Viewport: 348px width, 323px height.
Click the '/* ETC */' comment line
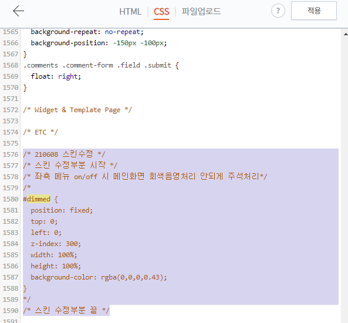coord(40,132)
